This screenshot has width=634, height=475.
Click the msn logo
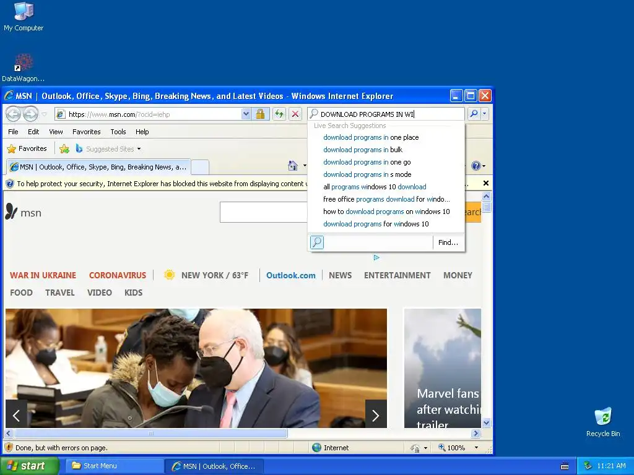tap(24, 212)
